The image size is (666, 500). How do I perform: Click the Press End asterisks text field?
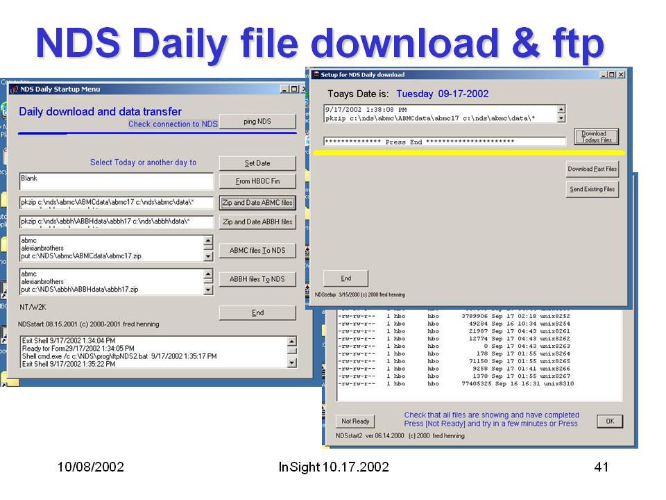445,142
